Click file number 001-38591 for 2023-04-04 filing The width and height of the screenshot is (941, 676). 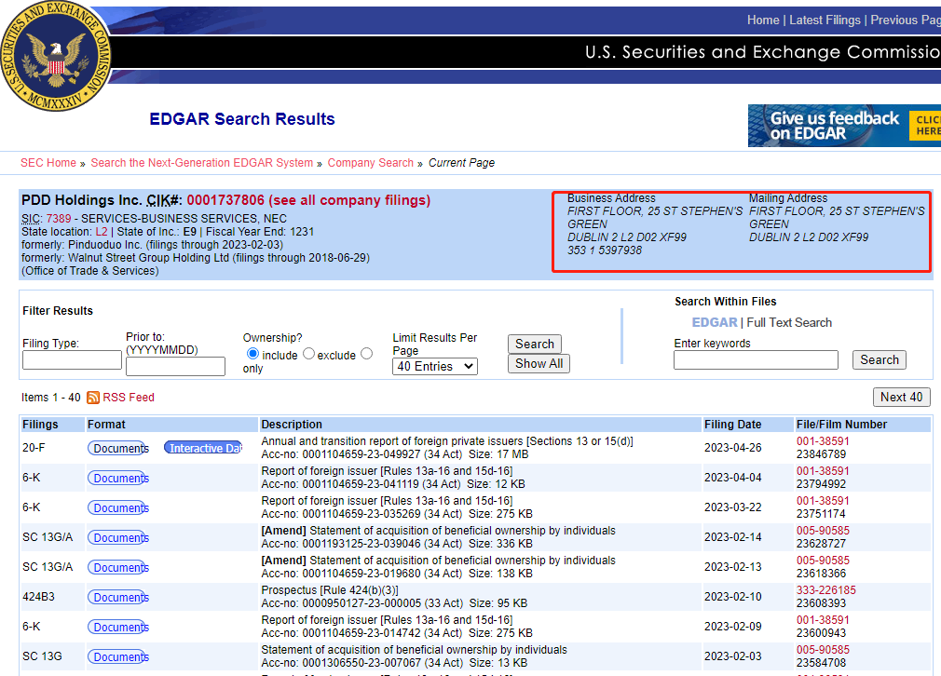point(823,471)
